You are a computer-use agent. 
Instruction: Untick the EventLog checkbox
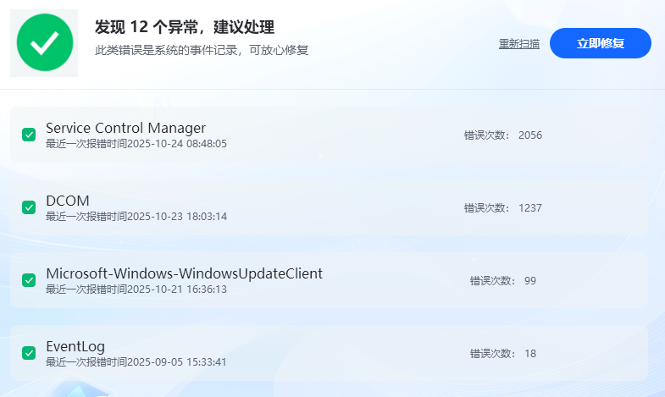pos(29,353)
